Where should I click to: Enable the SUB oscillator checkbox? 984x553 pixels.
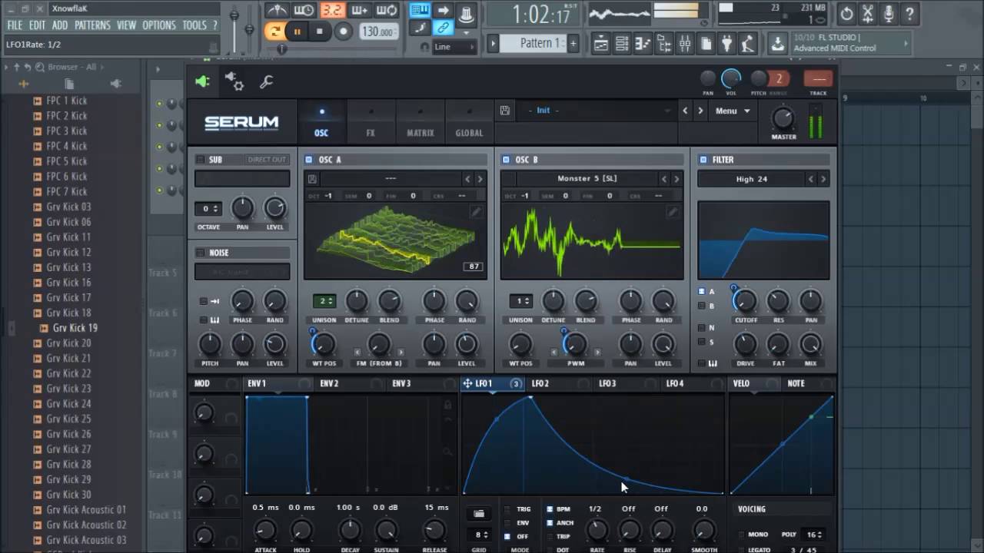tap(200, 160)
